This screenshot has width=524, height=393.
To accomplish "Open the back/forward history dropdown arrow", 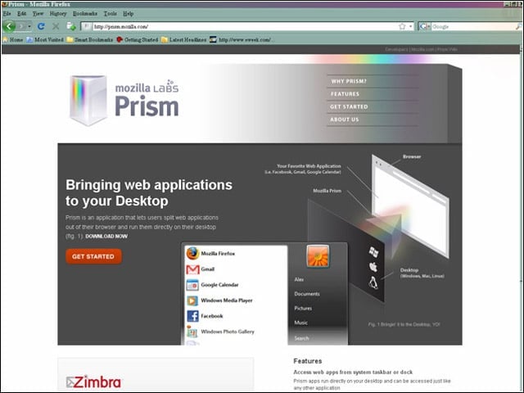I will 29,26.
